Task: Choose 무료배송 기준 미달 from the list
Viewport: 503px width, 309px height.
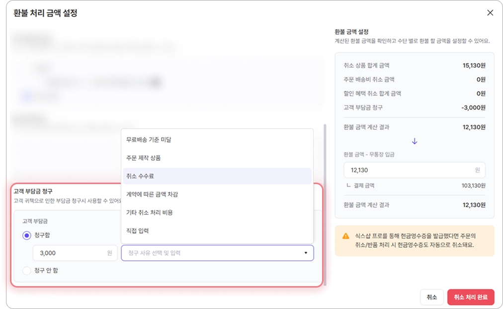Action: pos(217,140)
